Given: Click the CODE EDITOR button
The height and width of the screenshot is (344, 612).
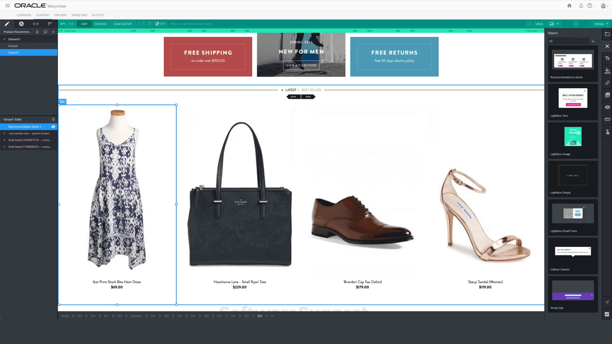Looking at the screenshot, I should pos(122,24).
